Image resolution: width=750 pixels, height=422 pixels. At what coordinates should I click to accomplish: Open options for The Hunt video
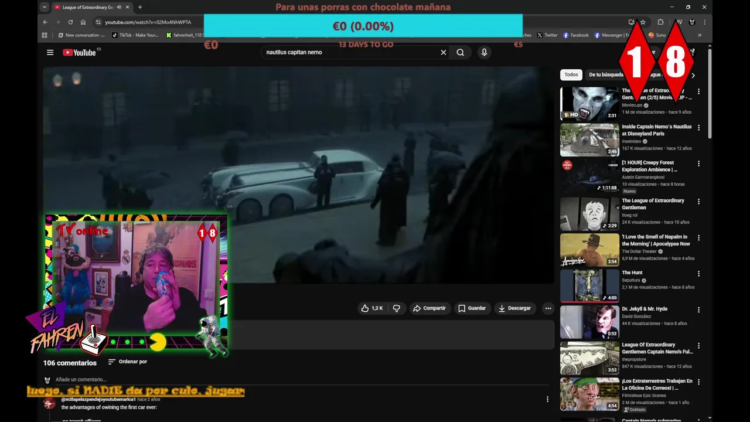coord(698,274)
